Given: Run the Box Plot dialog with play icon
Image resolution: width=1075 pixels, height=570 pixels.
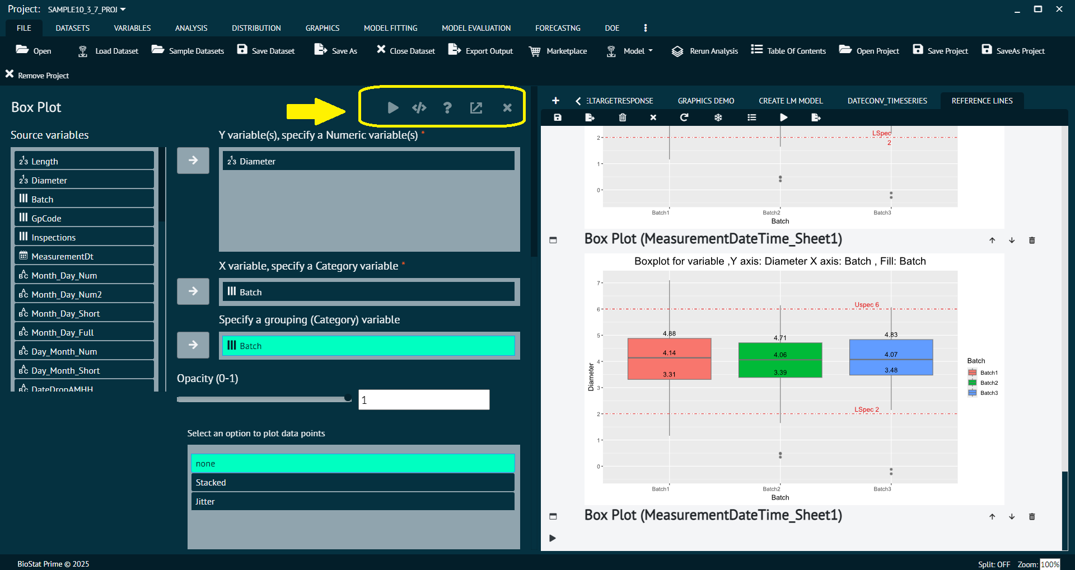Looking at the screenshot, I should [x=393, y=107].
